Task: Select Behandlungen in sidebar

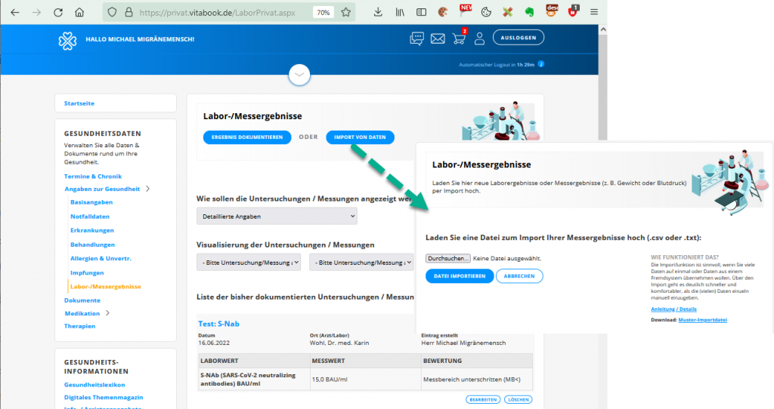Action: tap(92, 244)
